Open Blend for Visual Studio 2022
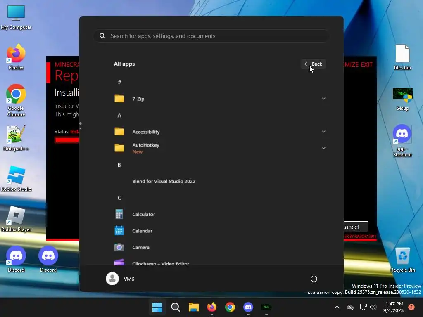 [x=220, y=182]
